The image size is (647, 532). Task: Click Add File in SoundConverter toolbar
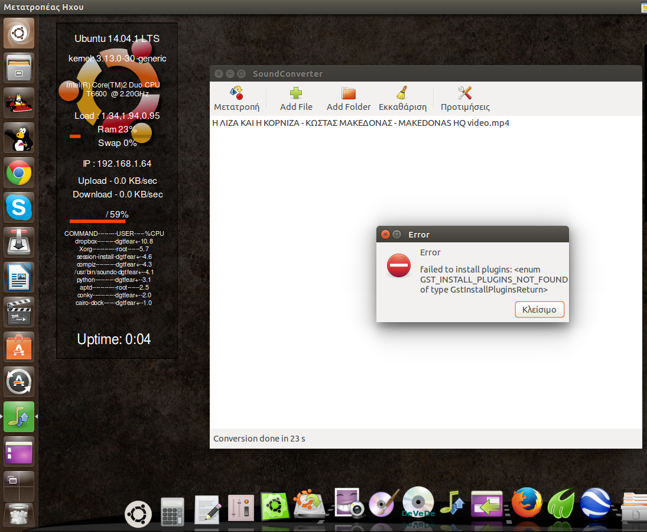296,99
